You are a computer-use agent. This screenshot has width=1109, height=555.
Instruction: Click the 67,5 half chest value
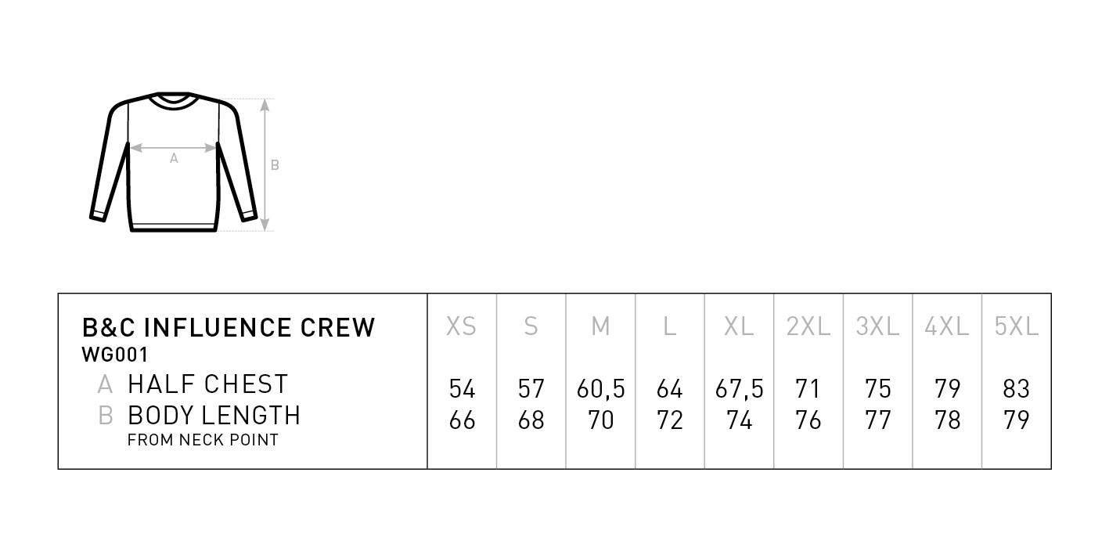739,389
